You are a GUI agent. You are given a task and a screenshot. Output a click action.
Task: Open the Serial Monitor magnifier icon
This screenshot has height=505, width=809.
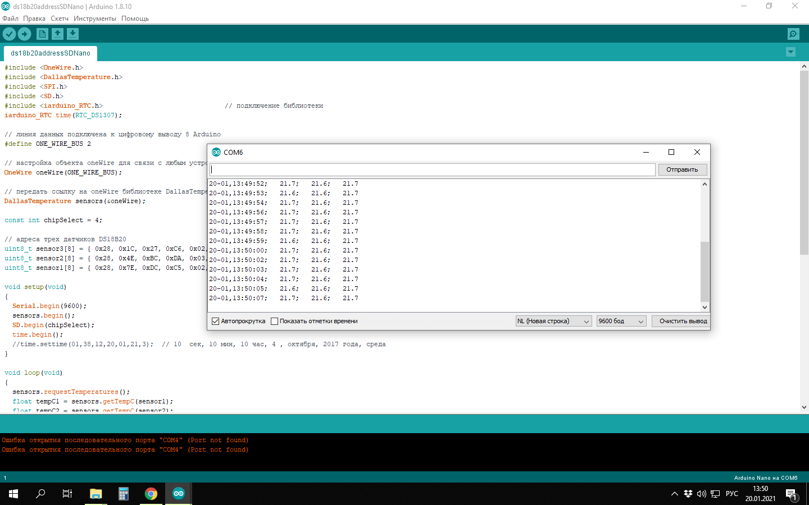(x=793, y=34)
